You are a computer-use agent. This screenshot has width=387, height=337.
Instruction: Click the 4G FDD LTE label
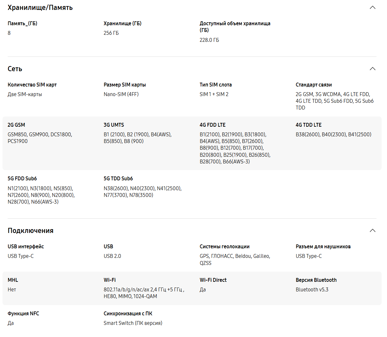pyautogui.click(x=212, y=125)
